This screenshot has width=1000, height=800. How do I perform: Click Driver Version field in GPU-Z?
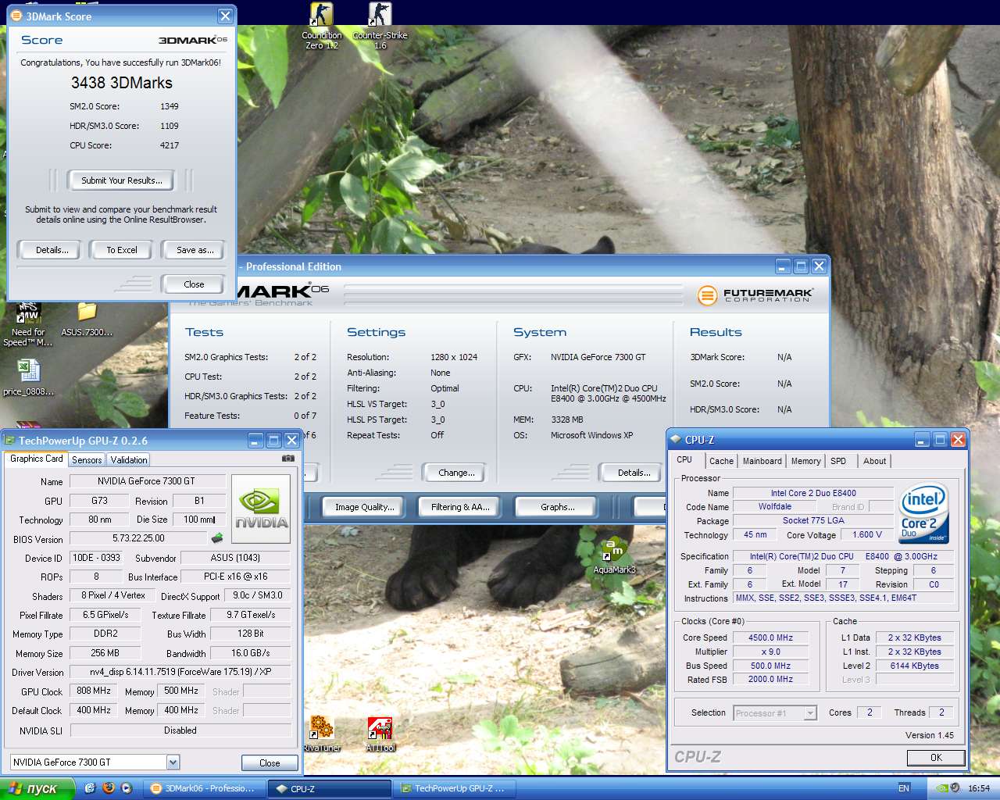[x=180, y=672]
